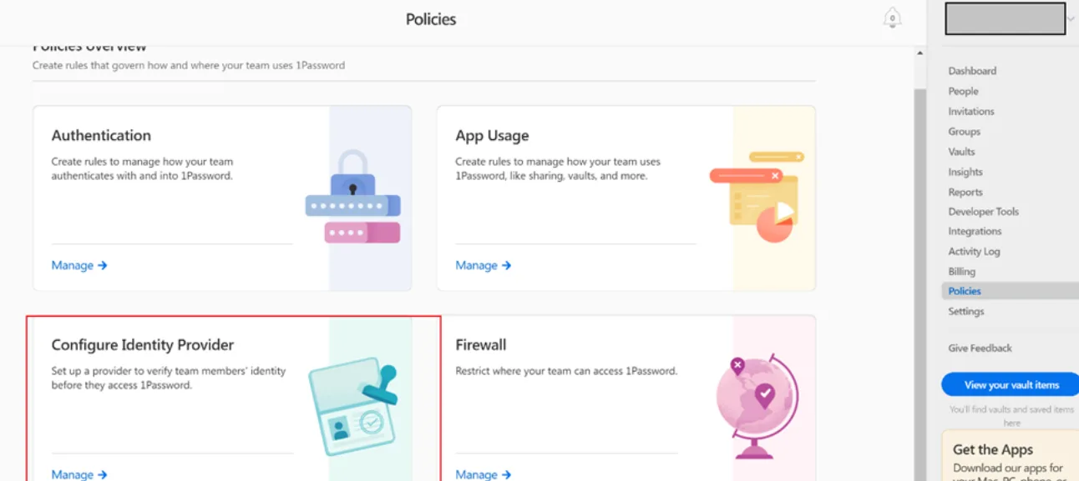Open the Settings page
Viewport: 1079px width, 481px height.
pos(965,311)
